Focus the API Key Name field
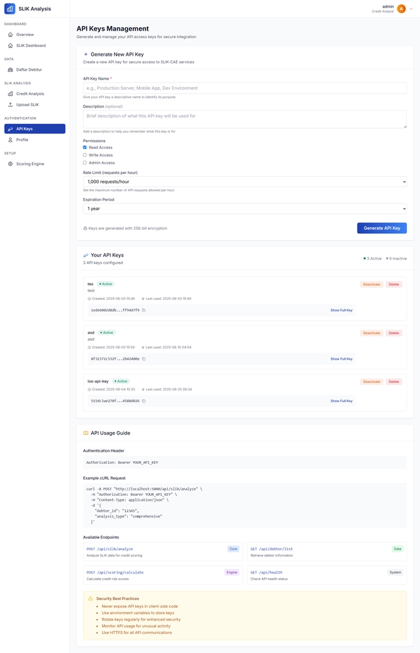This screenshot has width=420, height=653. click(x=245, y=88)
